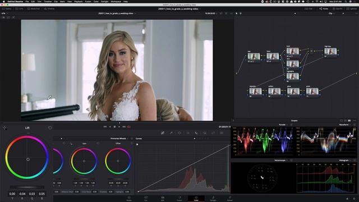Reset the Gain color wheel
Image resolution: width=359 pixels, height=202 pixels.
tap(98, 144)
